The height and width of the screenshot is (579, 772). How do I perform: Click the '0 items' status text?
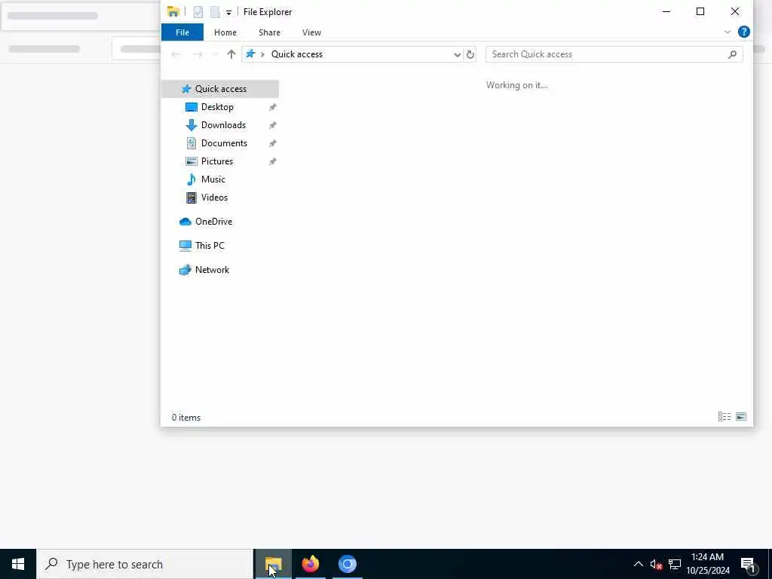[186, 418]
